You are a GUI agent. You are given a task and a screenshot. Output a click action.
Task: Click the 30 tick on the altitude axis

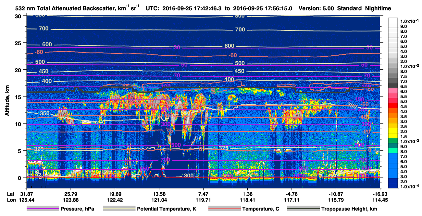pos(18,16)
